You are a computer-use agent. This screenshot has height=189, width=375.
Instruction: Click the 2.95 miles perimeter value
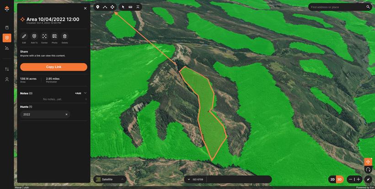click(53, 79)
